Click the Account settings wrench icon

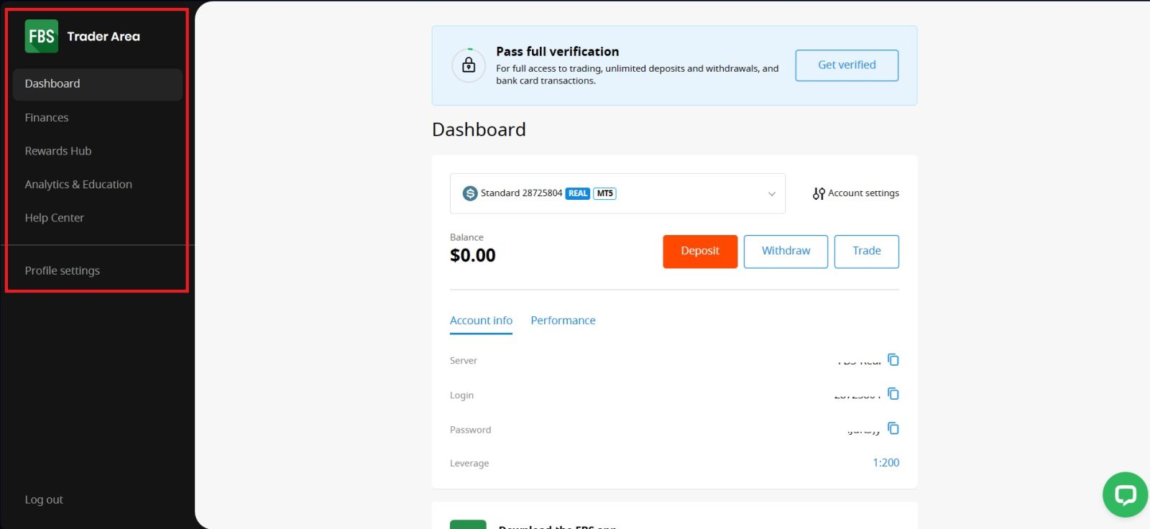point(819,193)
